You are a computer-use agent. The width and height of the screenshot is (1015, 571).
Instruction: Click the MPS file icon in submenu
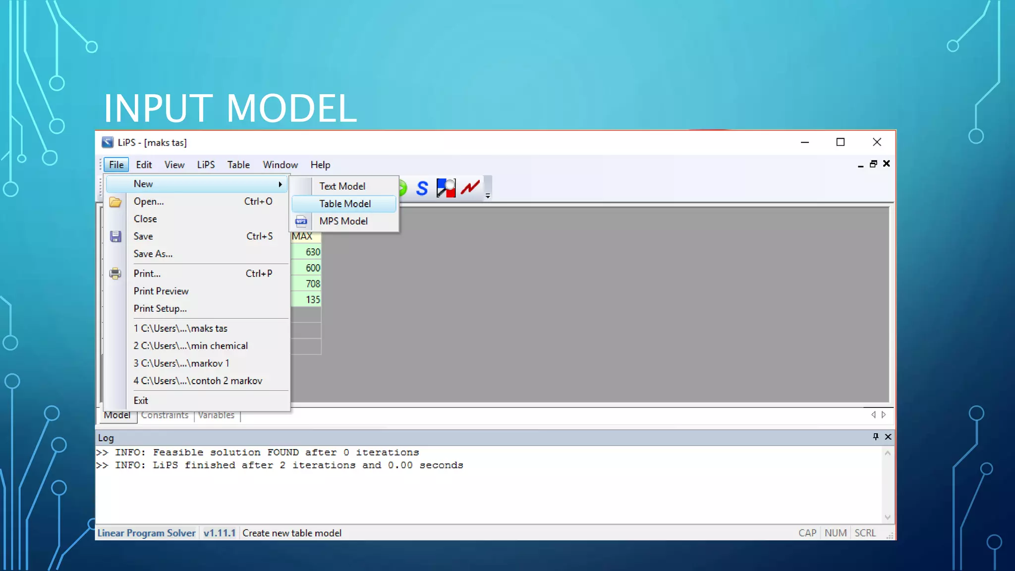click(x=301, y=221)
